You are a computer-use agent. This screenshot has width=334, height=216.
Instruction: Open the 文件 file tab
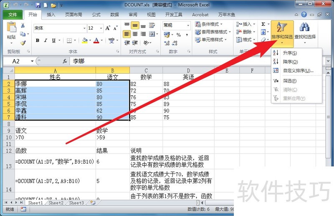[x=13, y=15]
